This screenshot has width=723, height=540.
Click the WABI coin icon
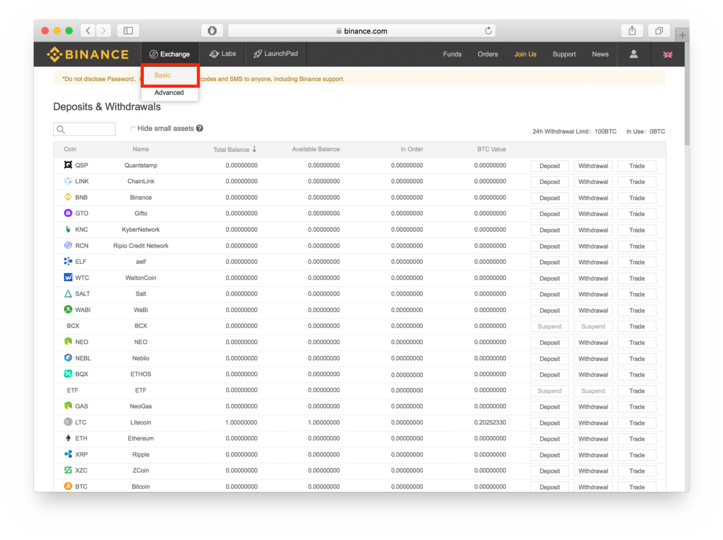[68, 310]
